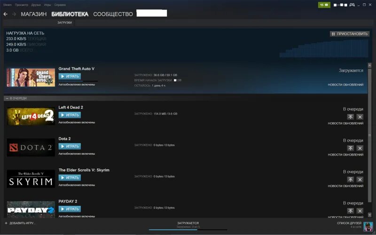This screenshot has height=235, width=376.
Task: Open the Друзья menu
Action: [x=36, y=5]
